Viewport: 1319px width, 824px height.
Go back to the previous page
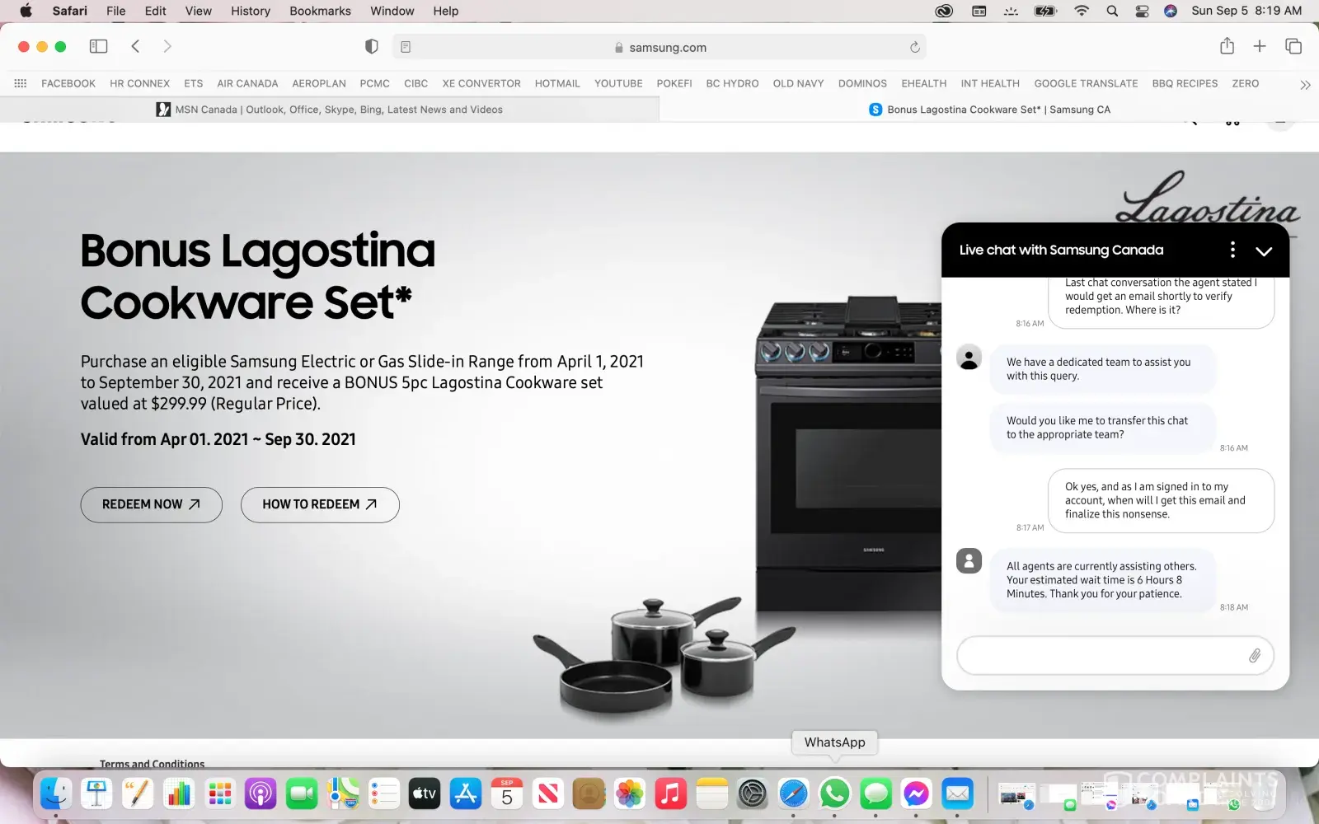coord(135,46)
